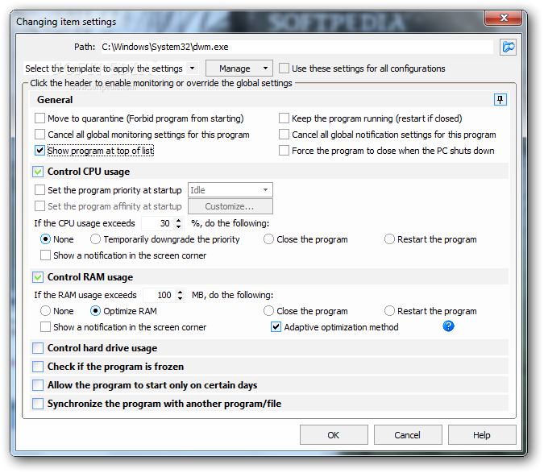Click the CPU usage value field showing 30

(x=158, y=223)
